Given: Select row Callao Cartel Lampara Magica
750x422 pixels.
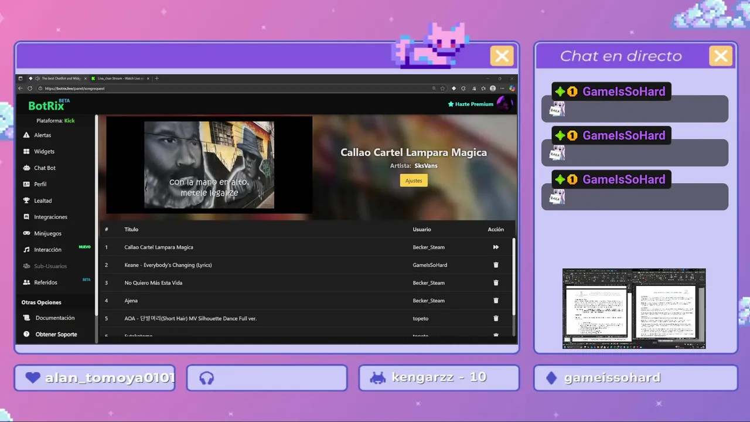Looking at the screenshot, I should point(306,247).
